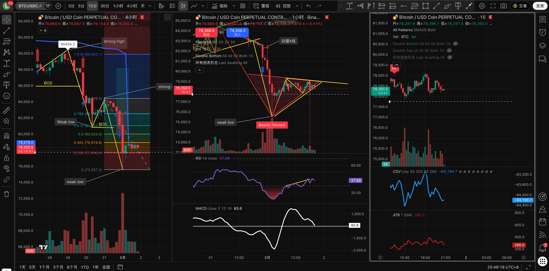Click the BTCUSDC.P symbol search field
The width and height of the screenshot is (549, 271).
point(30,6)
